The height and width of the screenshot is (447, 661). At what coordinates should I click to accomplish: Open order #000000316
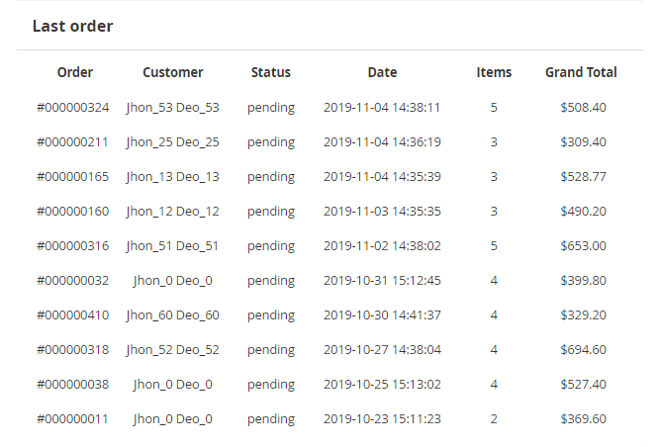pyautogui.click(x=73, y=245)
